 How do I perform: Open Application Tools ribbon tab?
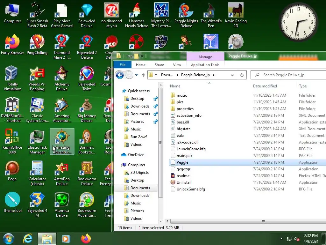205,65
